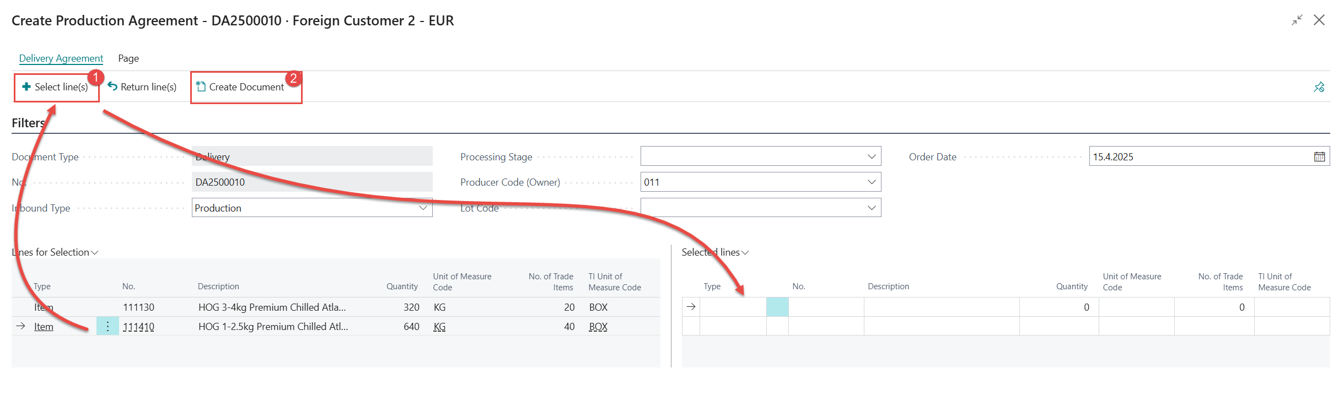Close the Create Production Agreement dialog
The image size is (1344, 395).
coord(1319,20)
